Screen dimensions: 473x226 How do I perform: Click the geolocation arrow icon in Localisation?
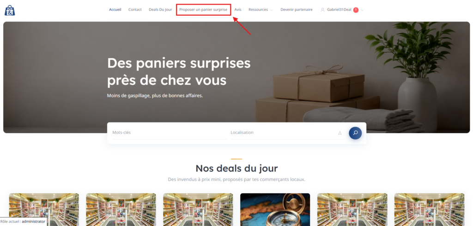pos(340,133)
